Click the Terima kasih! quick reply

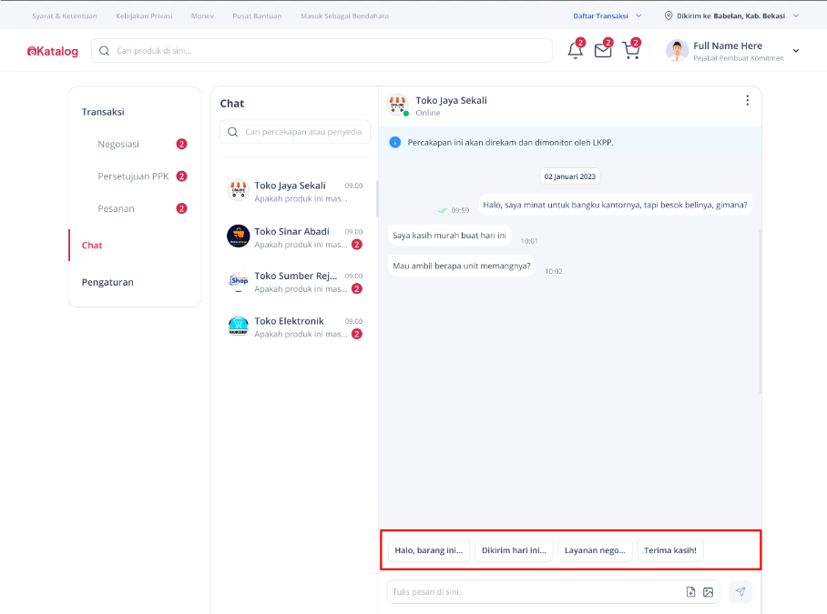coord(669,550)
